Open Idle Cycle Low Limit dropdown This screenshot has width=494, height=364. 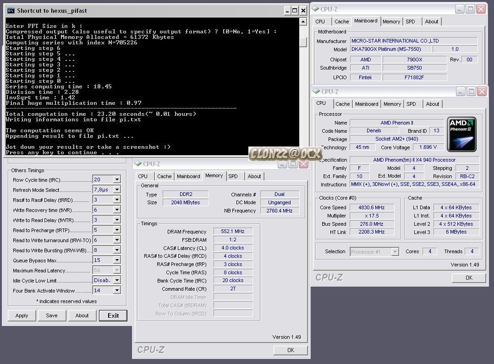117,280
